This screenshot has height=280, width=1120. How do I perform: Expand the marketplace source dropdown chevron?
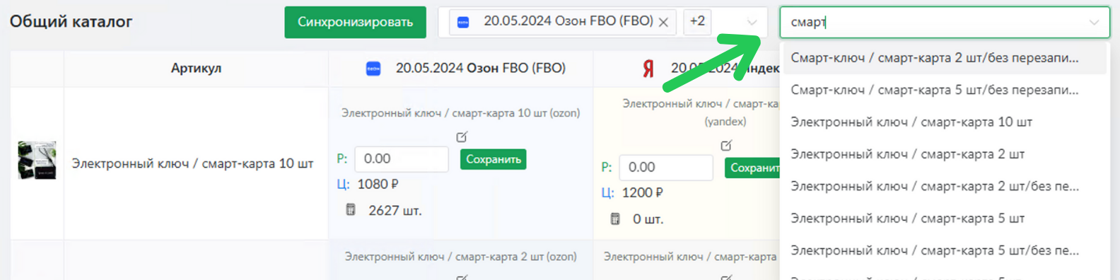[752, 22]
